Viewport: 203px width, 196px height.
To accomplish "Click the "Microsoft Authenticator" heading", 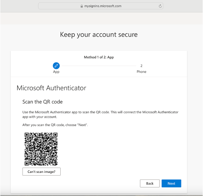I will click(51, 88).
